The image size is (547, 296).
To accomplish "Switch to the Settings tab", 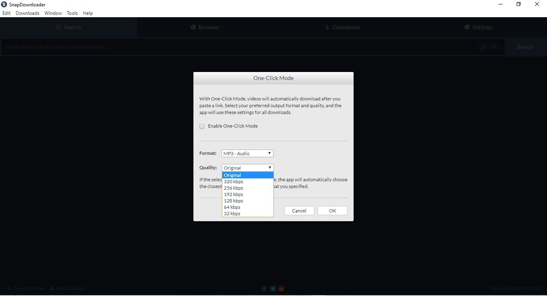I will [x=479, y=27].
